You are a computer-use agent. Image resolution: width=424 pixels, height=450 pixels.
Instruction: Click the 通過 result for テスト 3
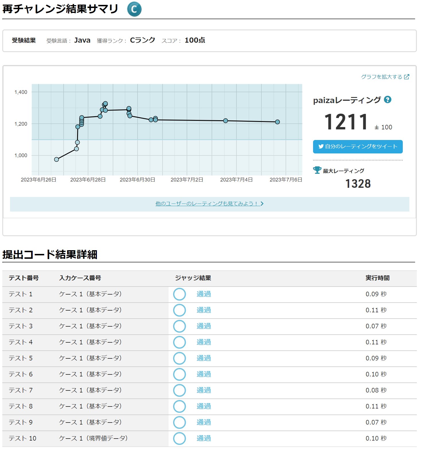(204, 326)
